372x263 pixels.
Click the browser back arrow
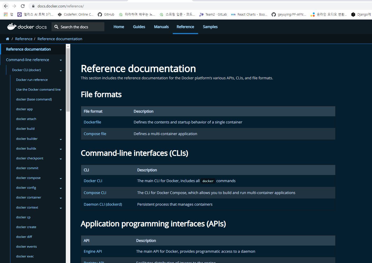(x=6, y=6)
